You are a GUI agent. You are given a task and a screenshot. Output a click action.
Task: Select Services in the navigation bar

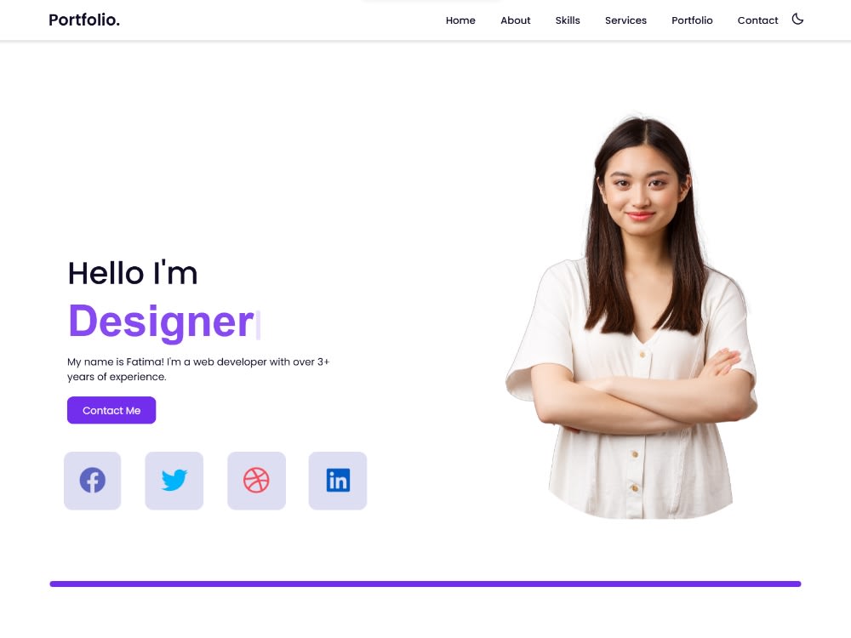(x=625, y=20)
